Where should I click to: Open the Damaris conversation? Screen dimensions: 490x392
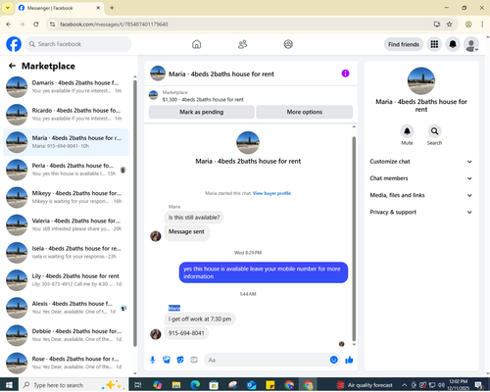[x=66, y=87]
